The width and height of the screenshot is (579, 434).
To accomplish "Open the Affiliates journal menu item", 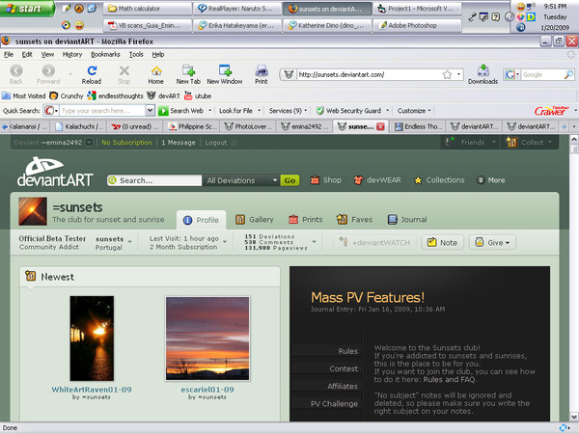I will [x=343, y=387].
